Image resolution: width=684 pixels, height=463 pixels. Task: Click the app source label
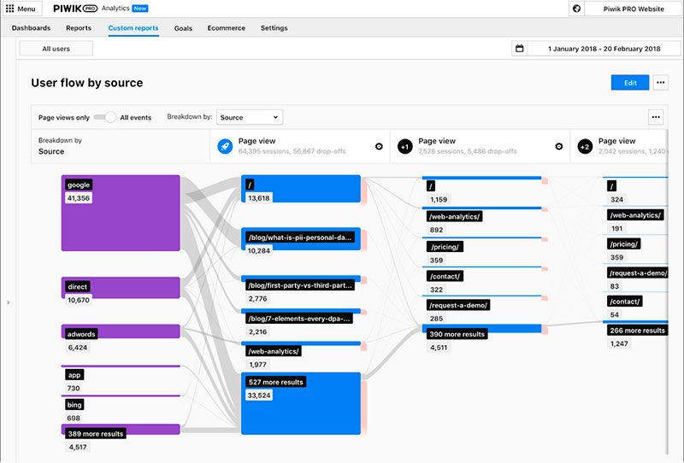[74, 375]
